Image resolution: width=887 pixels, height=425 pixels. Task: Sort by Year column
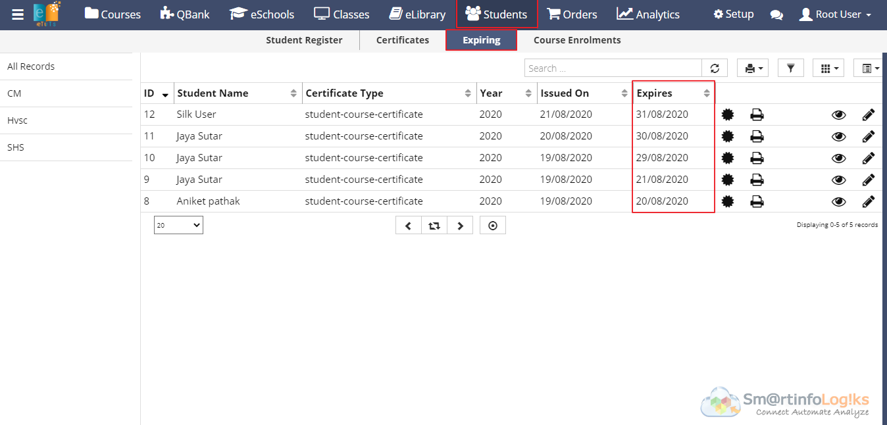pyautogui.click(x=507, y=93)
